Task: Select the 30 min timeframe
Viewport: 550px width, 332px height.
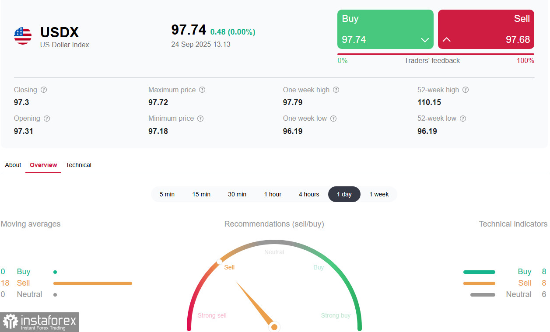Action: coord(237,194)
